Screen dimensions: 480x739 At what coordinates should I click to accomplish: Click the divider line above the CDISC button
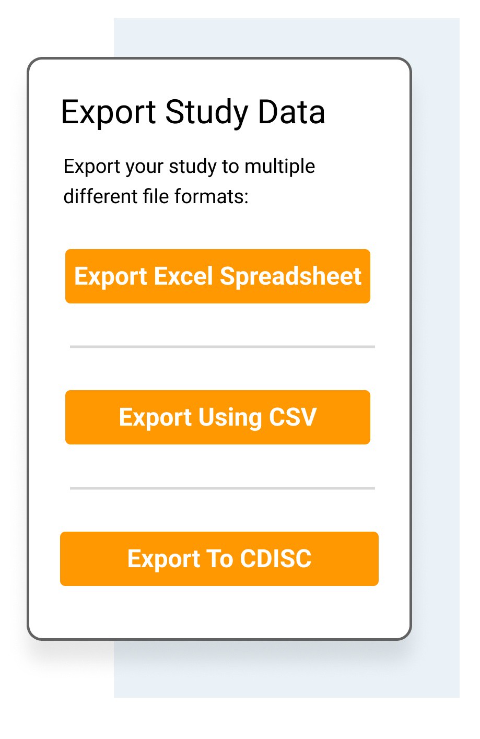[222, 488]
